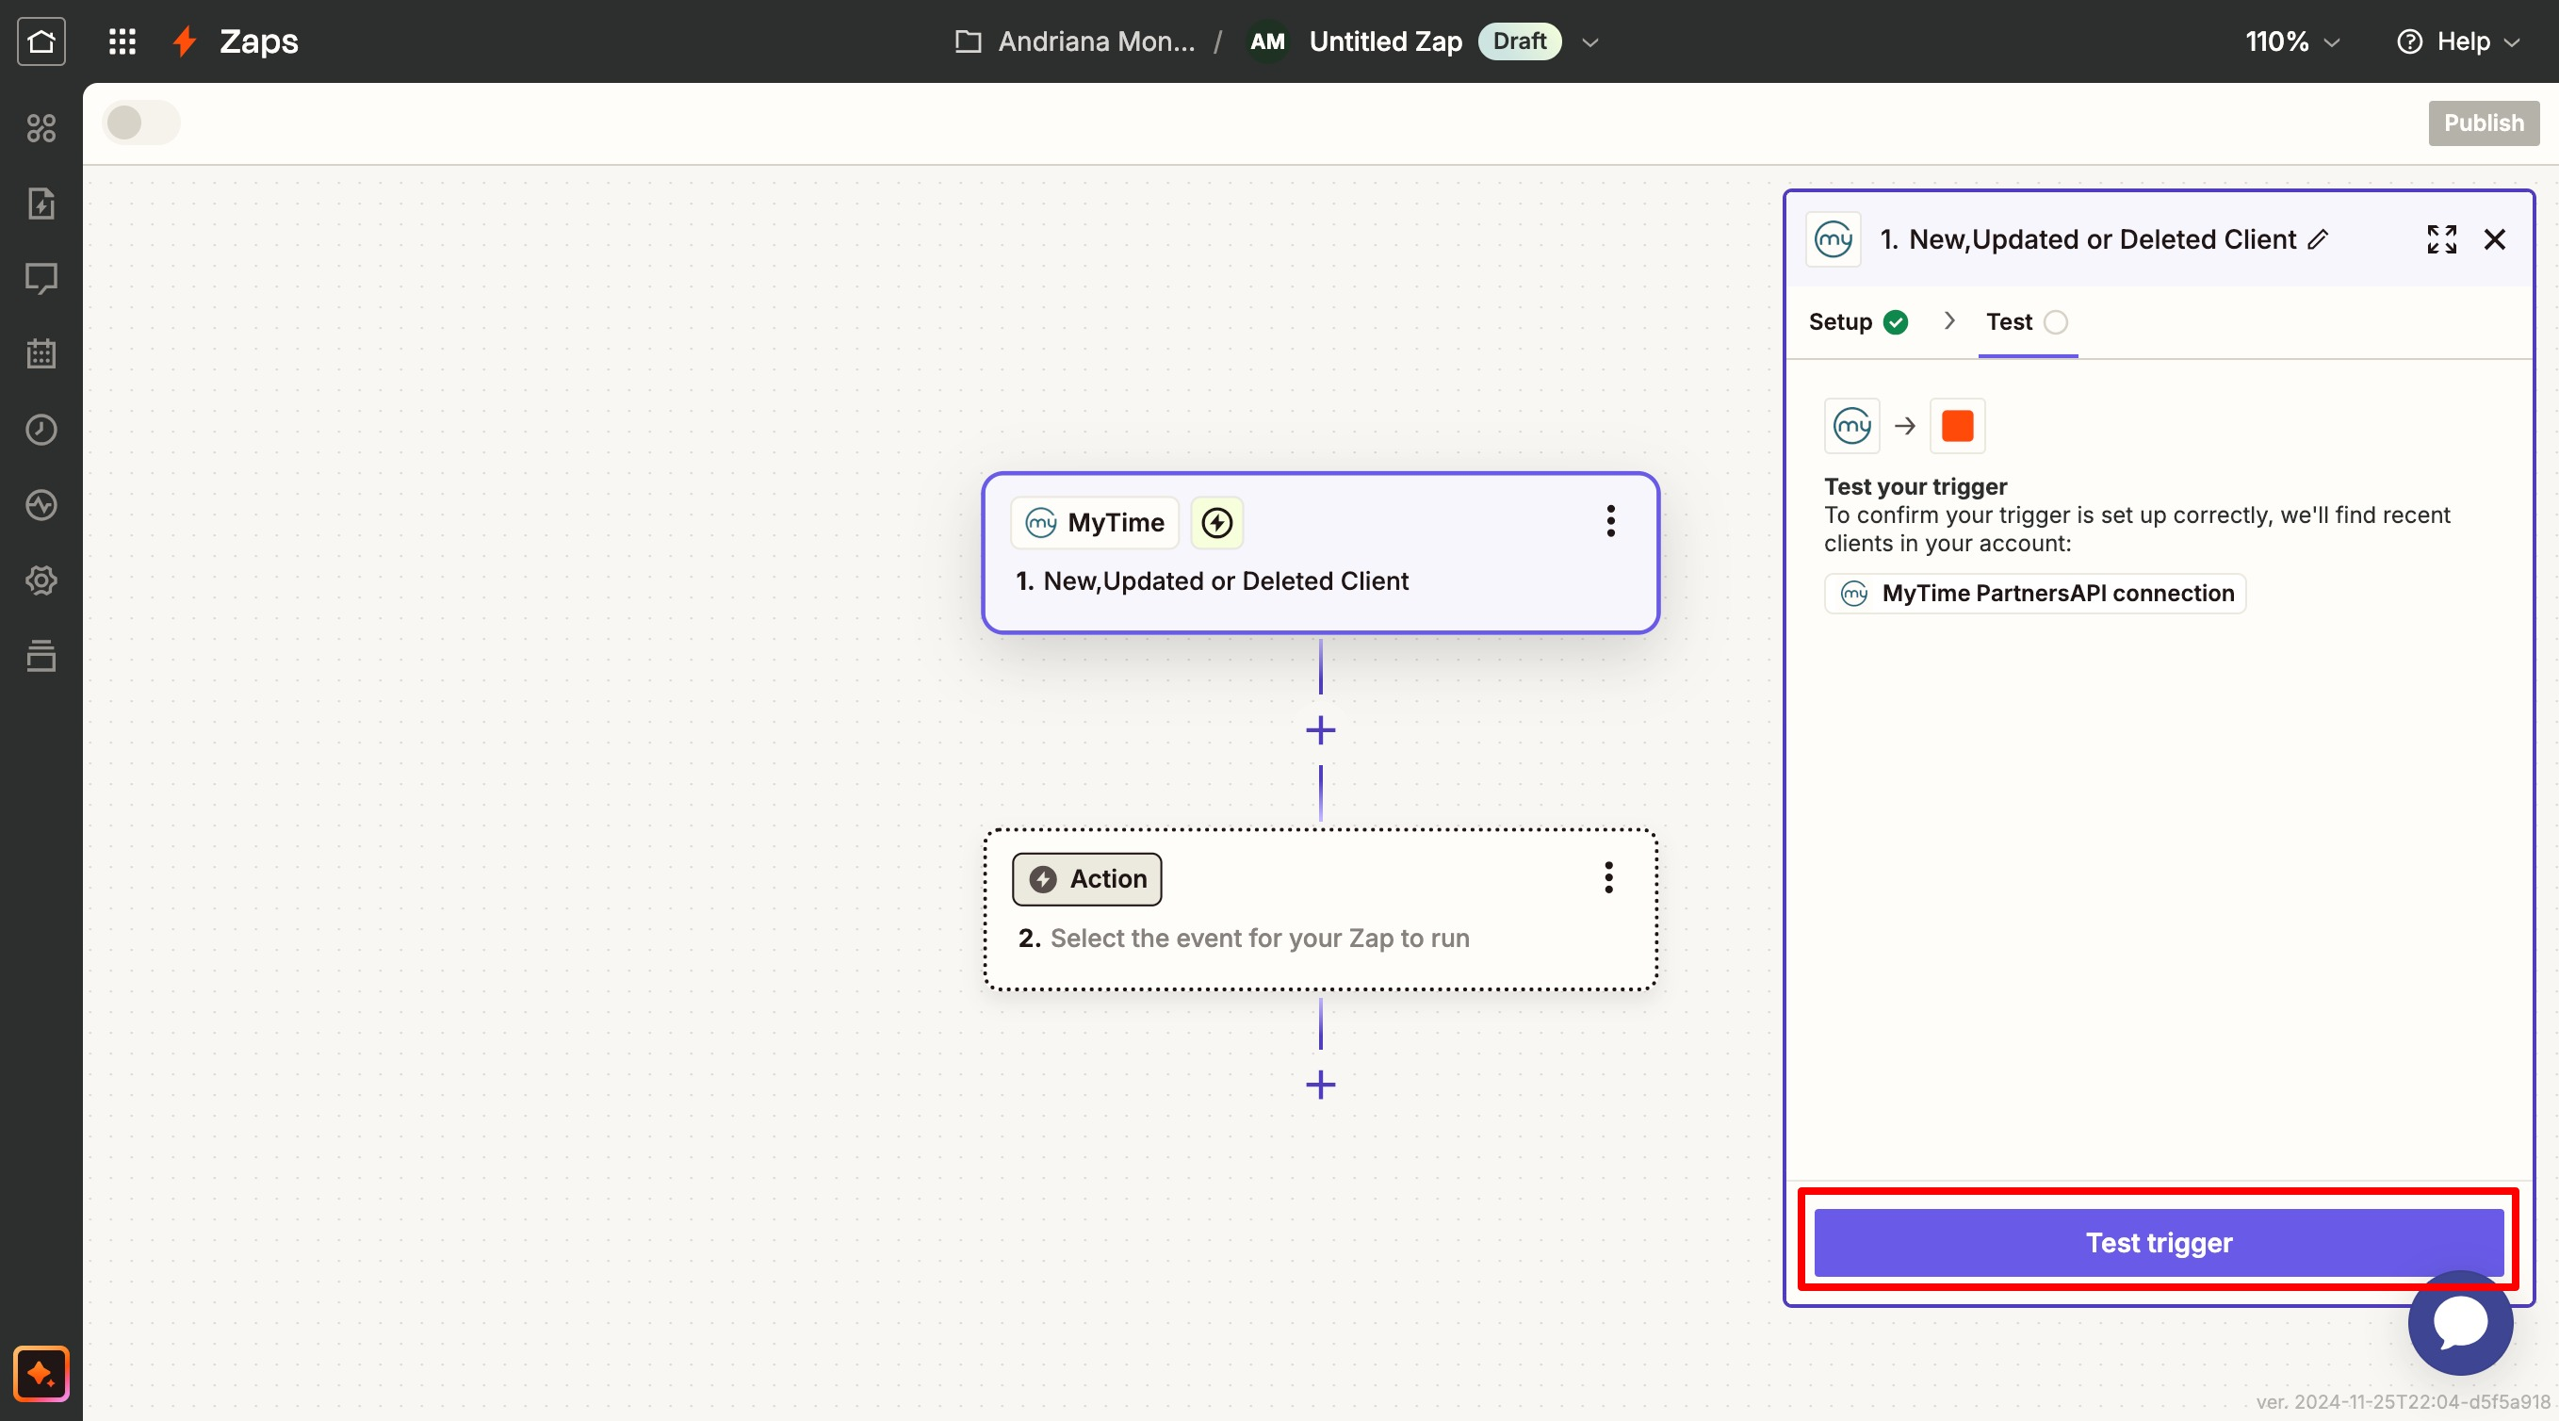Image resolution: width=2559 pixels, height=1421 pixels.
Task: Click the Test trigger button
Action: [2158, 1242]
